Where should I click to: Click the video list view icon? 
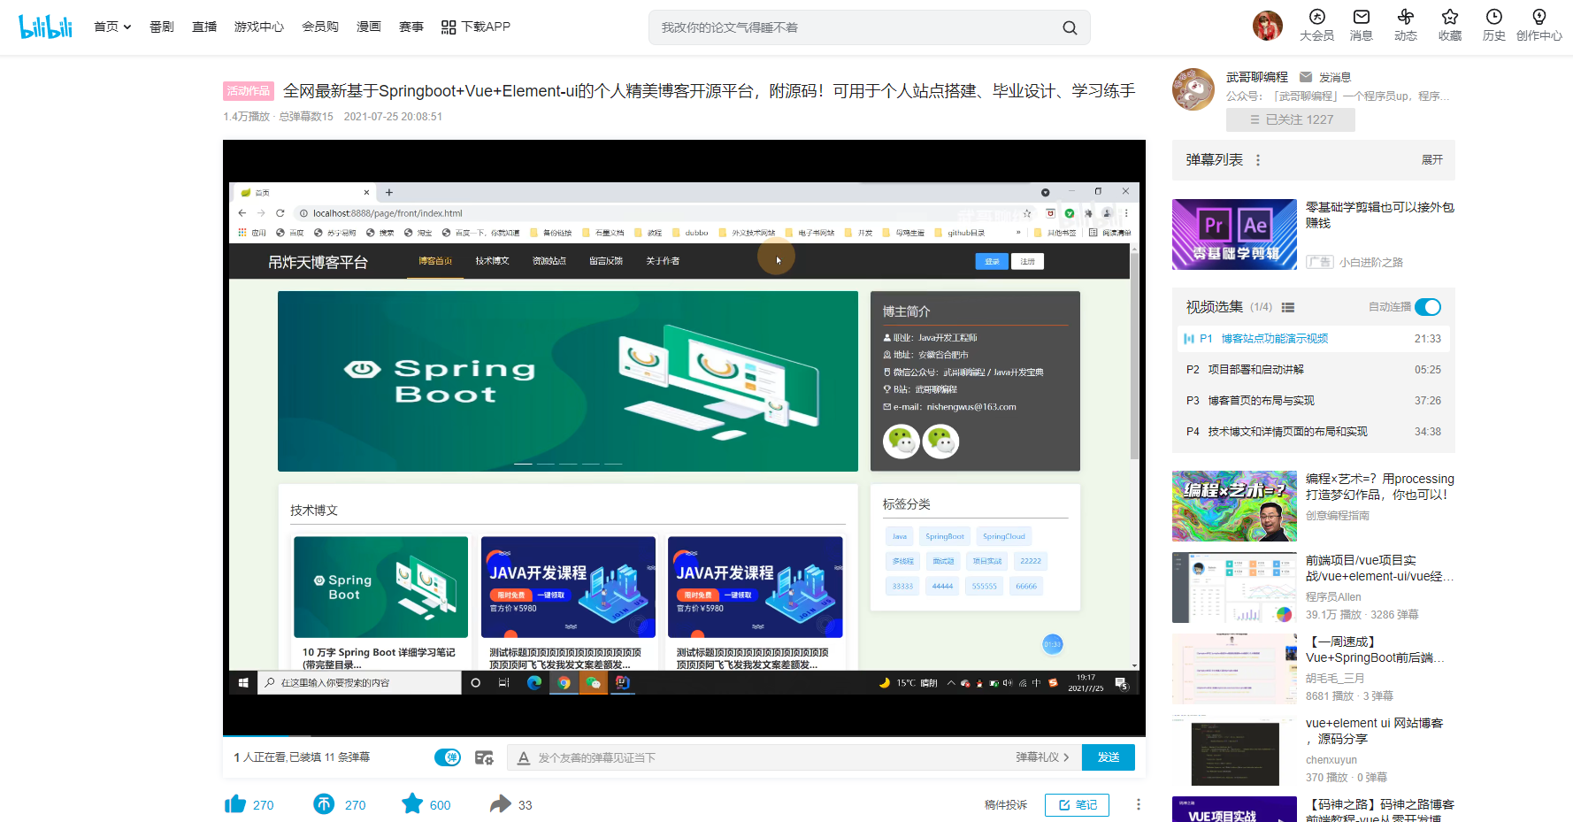[1288, 307]
